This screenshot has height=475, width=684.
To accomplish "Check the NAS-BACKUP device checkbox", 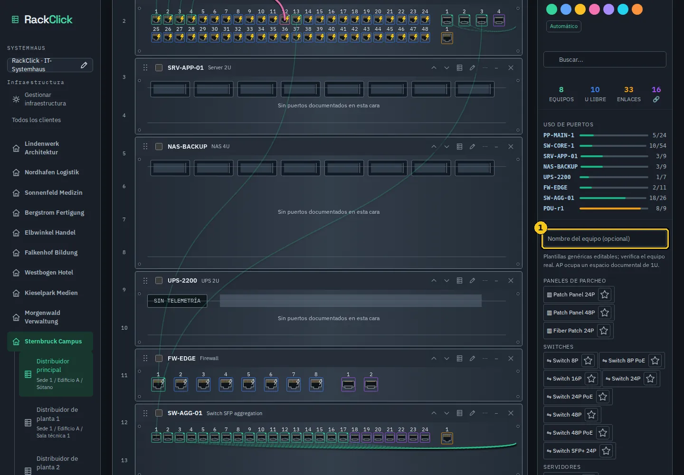I will click(159, 147).
